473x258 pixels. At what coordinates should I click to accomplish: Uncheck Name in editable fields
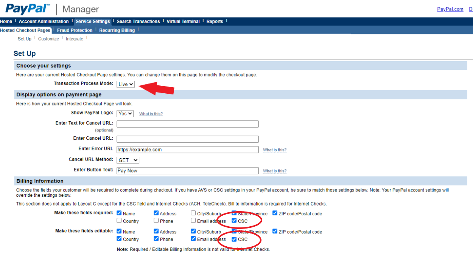click(x=119, y=231)
